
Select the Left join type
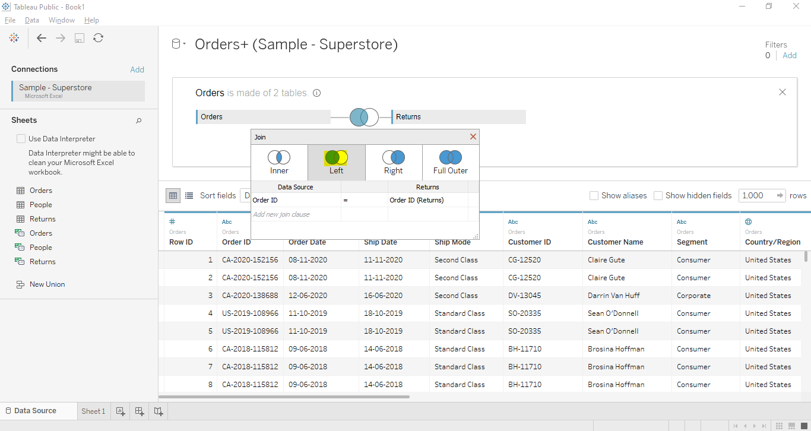(336, 163)
